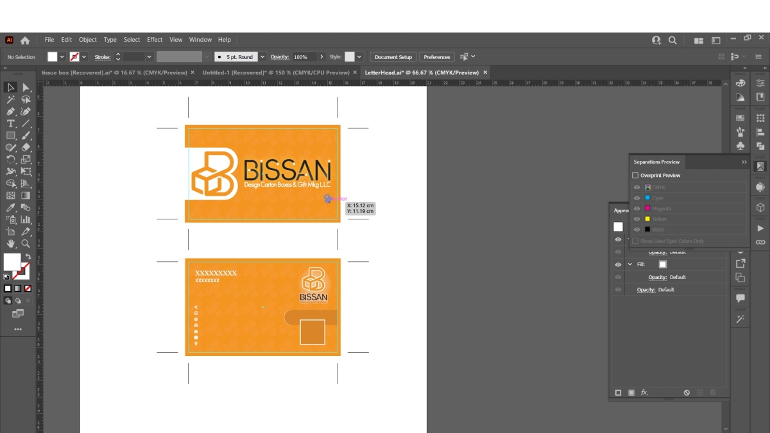Switch to tissue box [Recovered].ai tab

point(114,72)
